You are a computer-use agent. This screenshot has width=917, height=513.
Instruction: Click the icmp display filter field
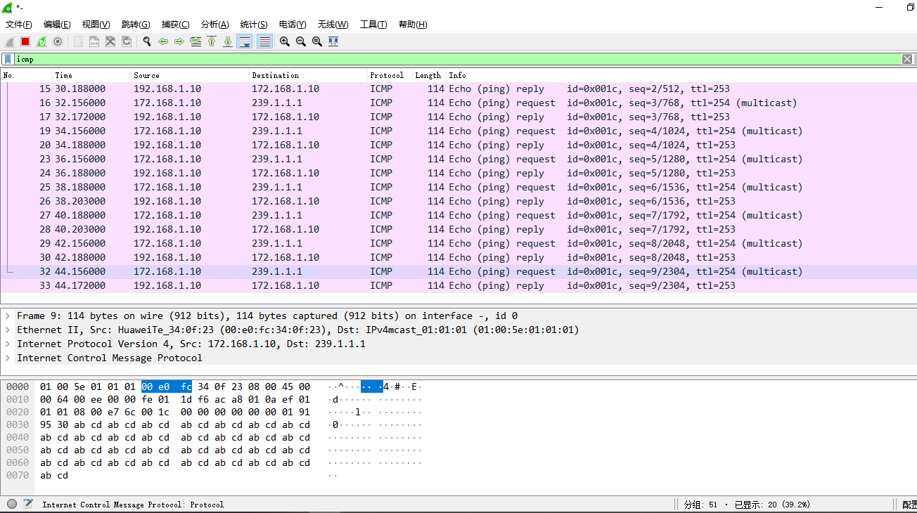(457, 59)
